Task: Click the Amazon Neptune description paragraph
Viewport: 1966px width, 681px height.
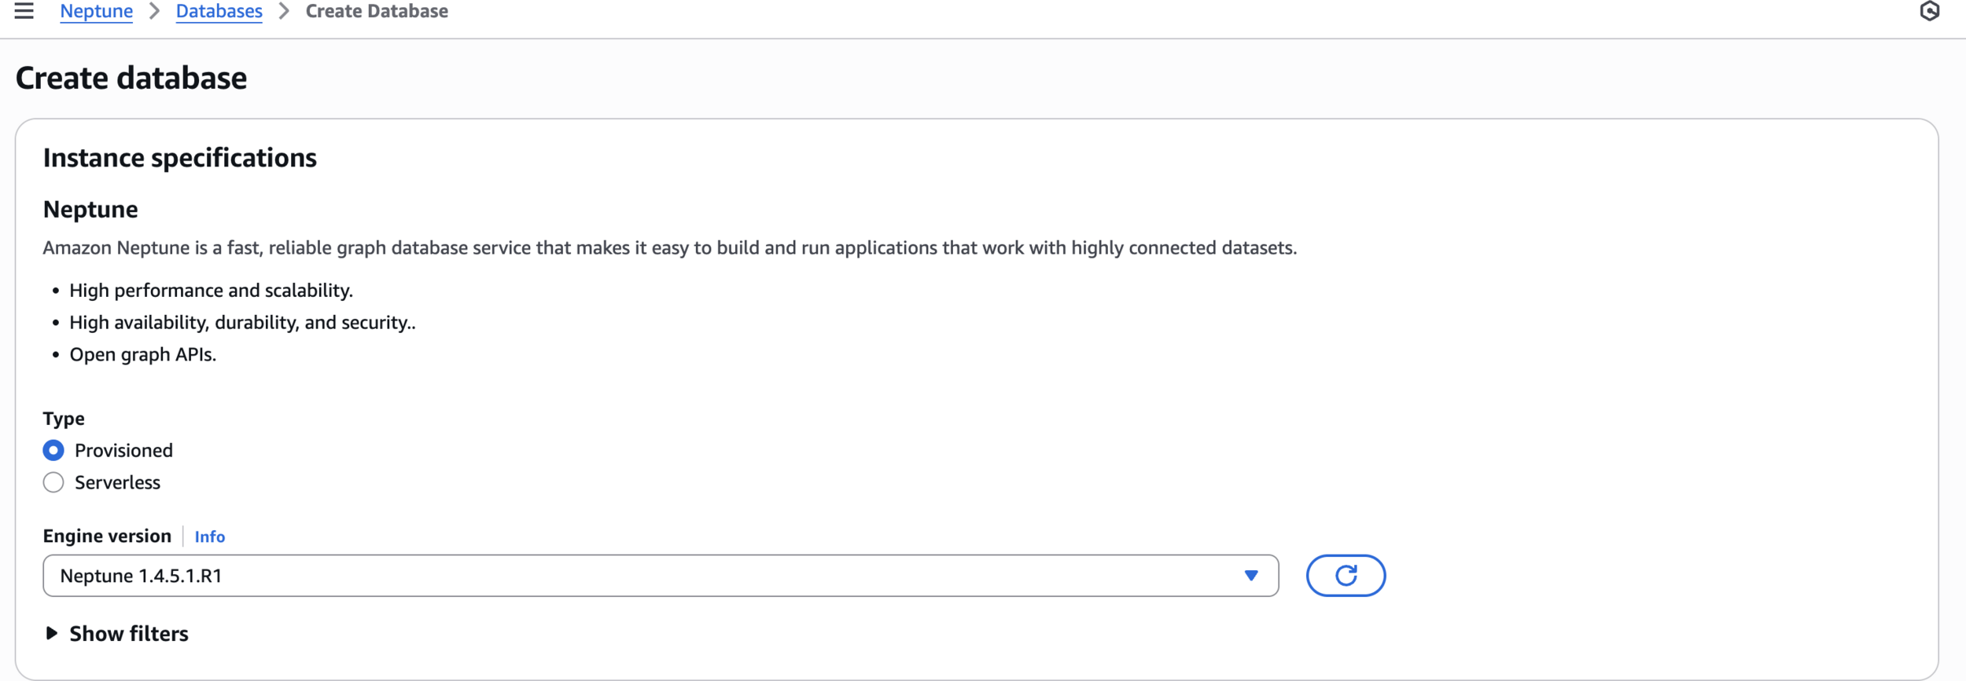Action: coord(669,248)
